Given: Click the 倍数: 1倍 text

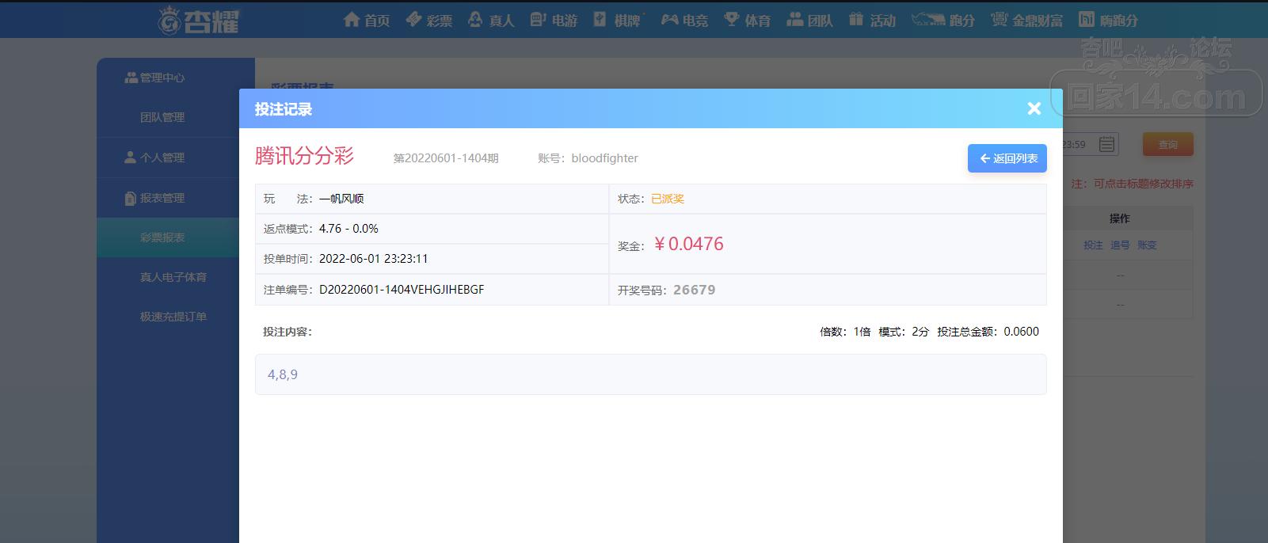Looking at the screenshot, I should pos(845,332).
